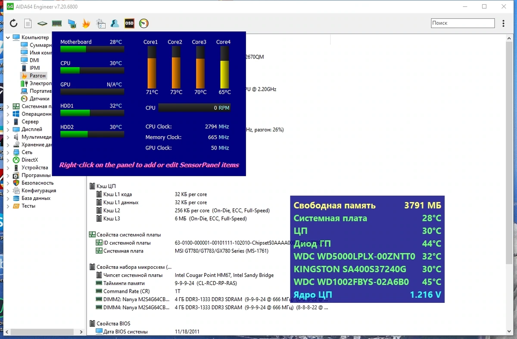The width and height of the screenshot is (517, 339).
Task: Click the Core4 yellow temperature bar
Action: point(224,67)
